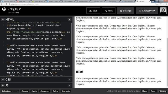Click the CodePen logo icon
The width and height of the screenshot is (168, 94).
(4, 9)
